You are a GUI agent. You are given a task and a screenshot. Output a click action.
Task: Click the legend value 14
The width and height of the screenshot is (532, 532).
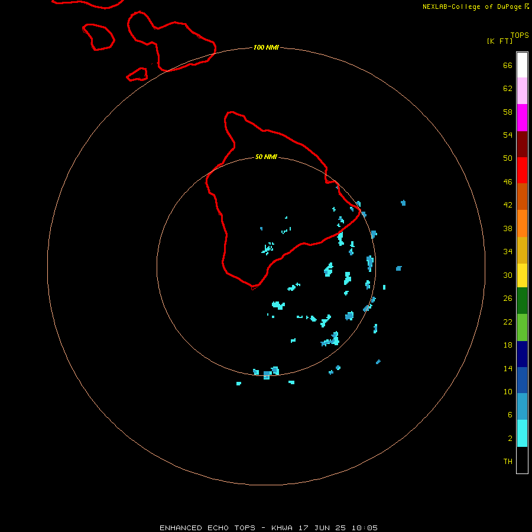point(508,368)
